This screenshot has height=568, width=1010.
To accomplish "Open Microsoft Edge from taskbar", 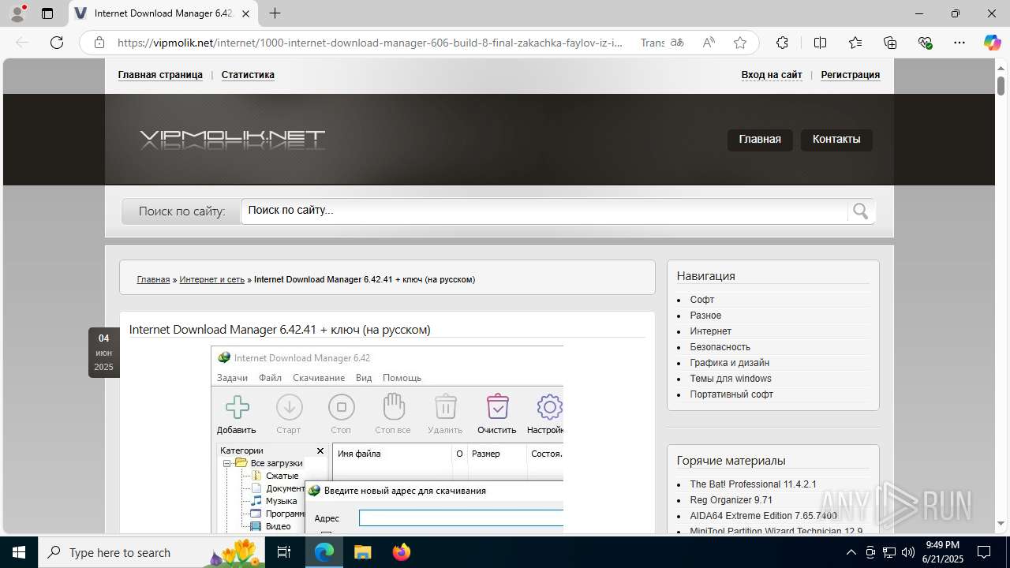I will (324, 552).
